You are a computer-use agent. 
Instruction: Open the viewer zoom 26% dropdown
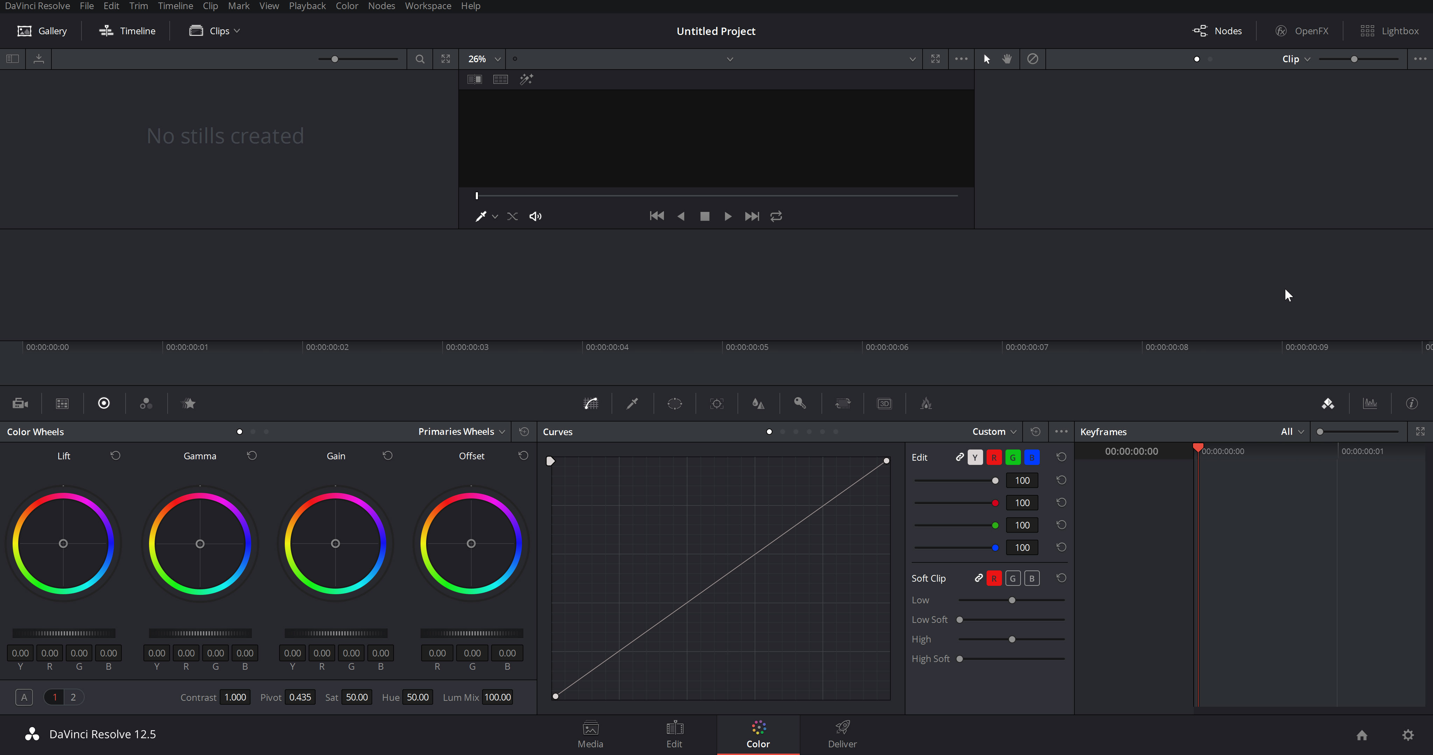point(484,59)
